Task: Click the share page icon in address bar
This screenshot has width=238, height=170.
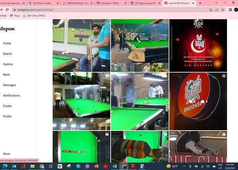Action: tap(217, 10)
